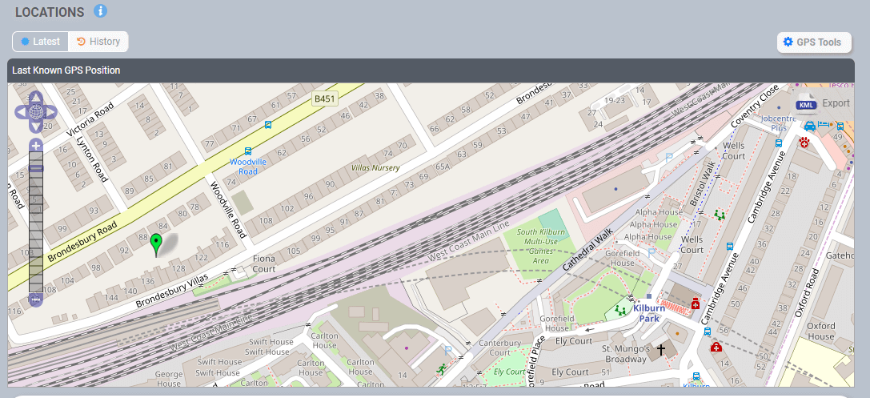The width and height of the screenshot is (870, 398).
Task: Click the Kilburn Park station label
Action: 649,312
